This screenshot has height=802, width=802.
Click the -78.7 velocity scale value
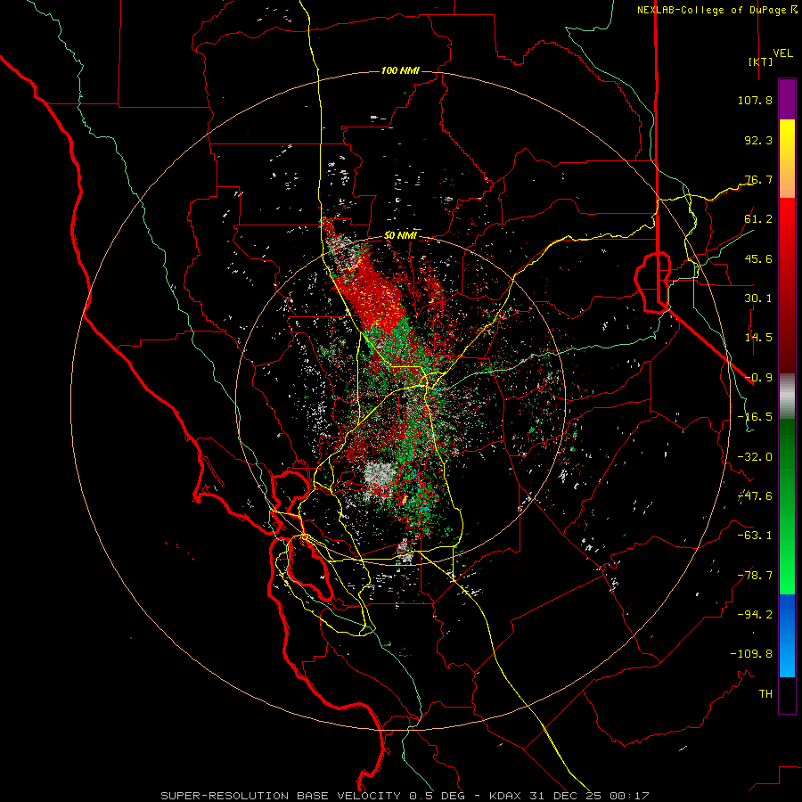[x=755, y=576]
